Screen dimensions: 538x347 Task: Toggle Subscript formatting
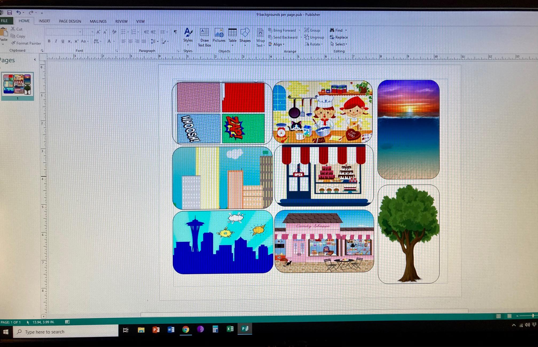pyautogui.click(x=69, y=41)
